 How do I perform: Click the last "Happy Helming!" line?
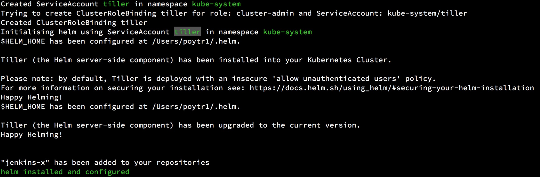click(x=31, y=135)
